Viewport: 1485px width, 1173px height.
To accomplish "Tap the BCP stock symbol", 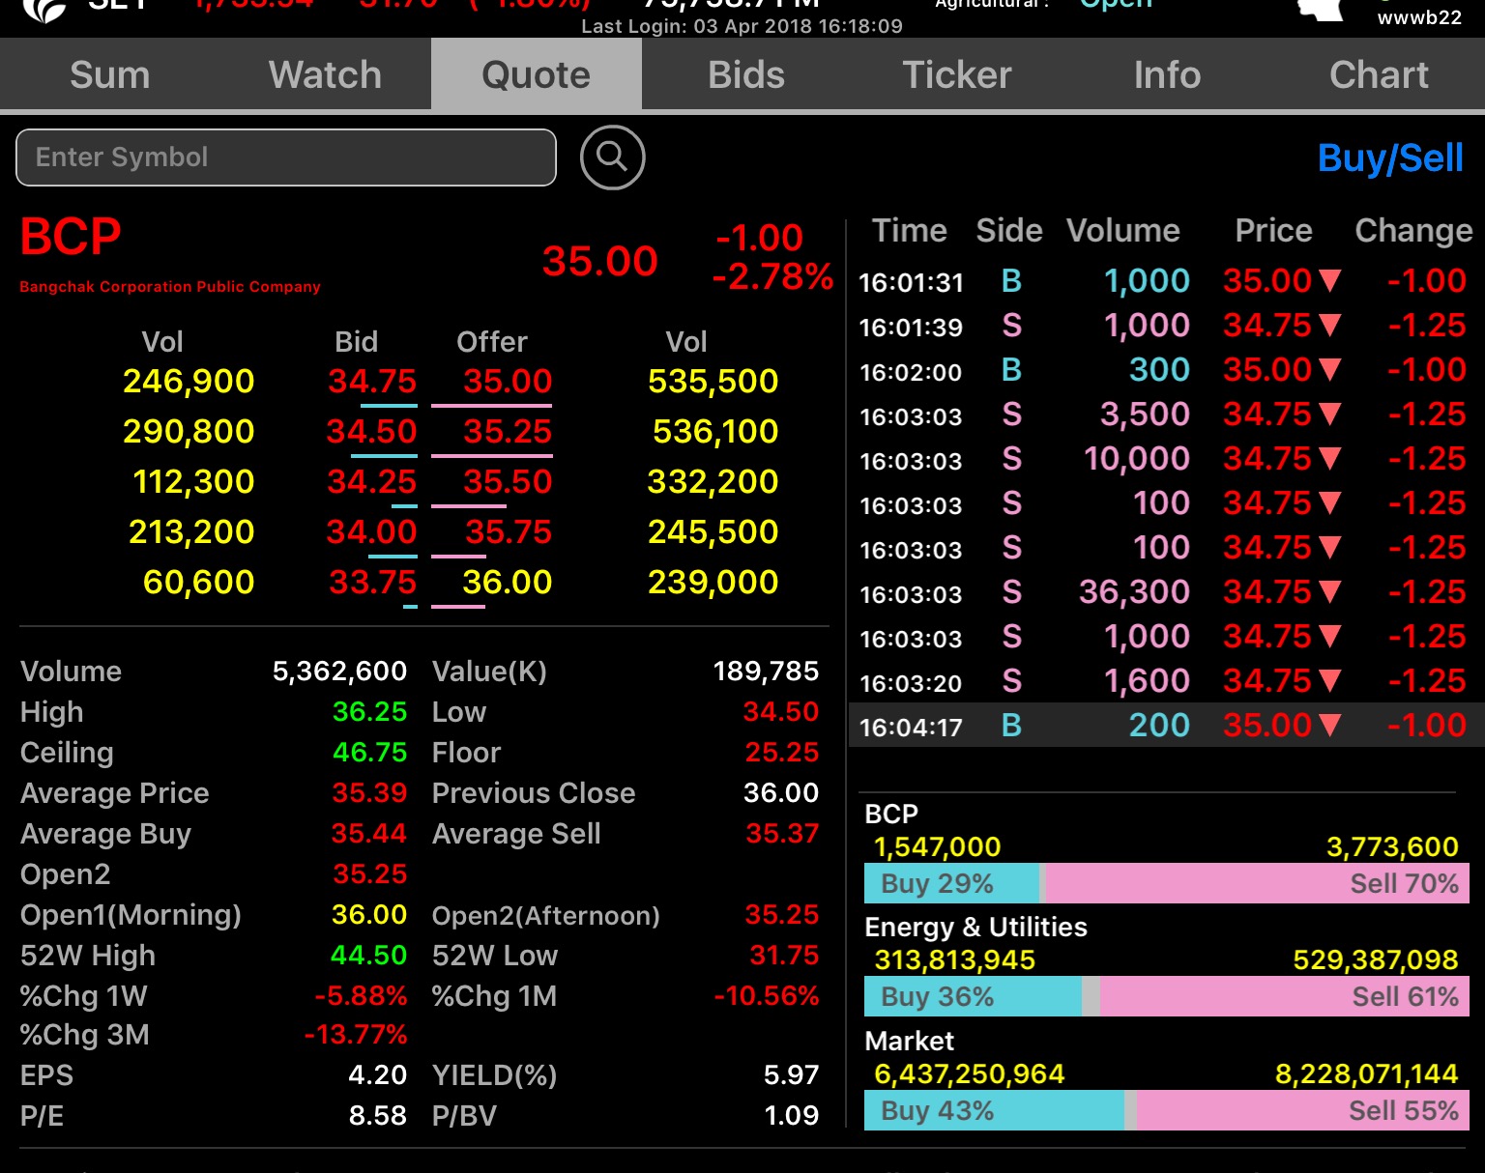I will [71, 237].
